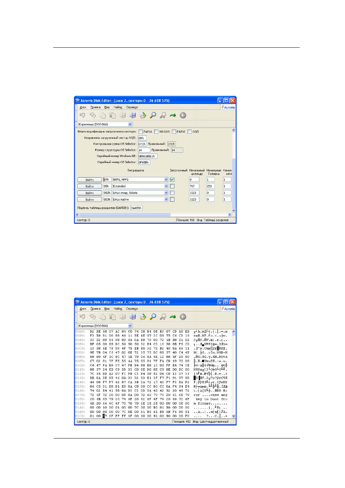The width and height of the screenshot is (345, 488).
Task: Click blue floppy save-sector icon in lower hex window
Action: pos(133,317)
